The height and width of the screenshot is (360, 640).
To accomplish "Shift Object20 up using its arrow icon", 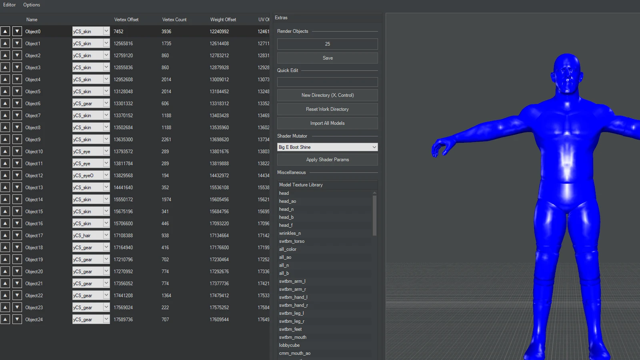I will pos(5,271).
